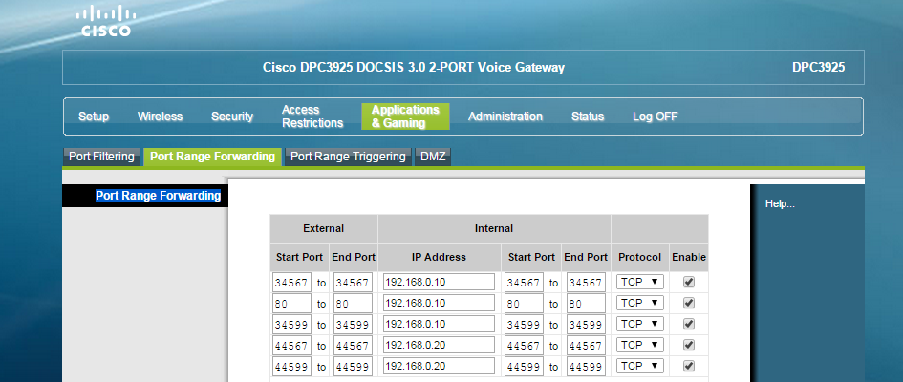The height and width of the screenshot is (382, 903).
Task: Open Access Restrictions menu
Action: tap(312, 117)
